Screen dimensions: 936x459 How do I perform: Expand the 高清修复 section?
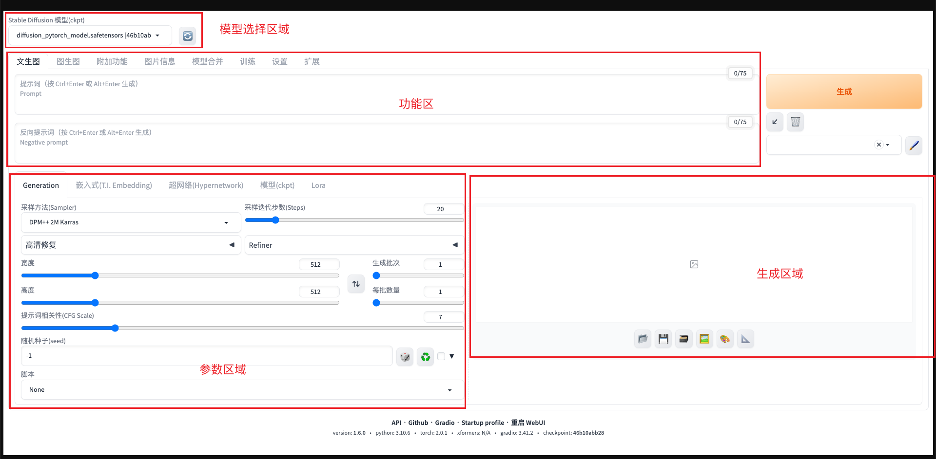[x=131, y=245]
